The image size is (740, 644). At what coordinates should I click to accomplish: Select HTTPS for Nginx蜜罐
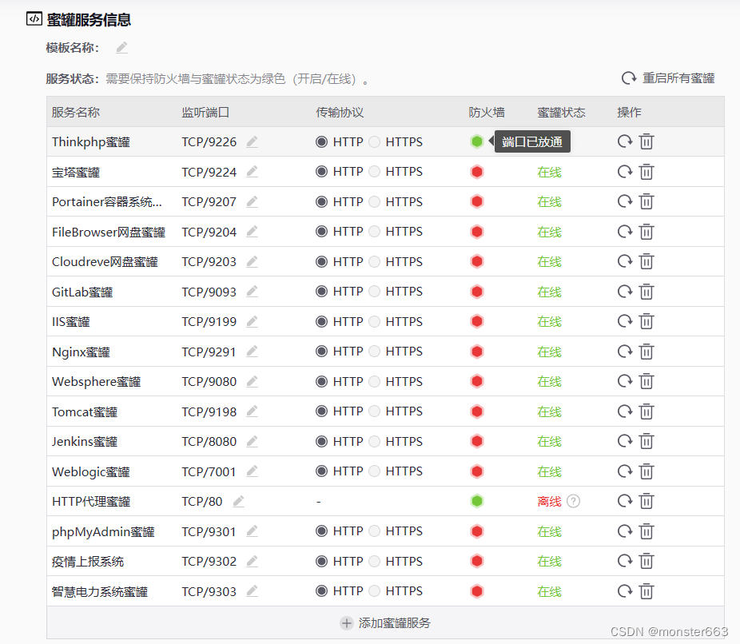pos(374,352)
